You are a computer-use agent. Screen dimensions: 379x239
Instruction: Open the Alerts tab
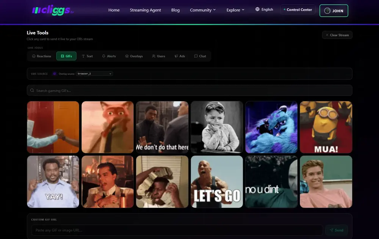tap(109, 56)
